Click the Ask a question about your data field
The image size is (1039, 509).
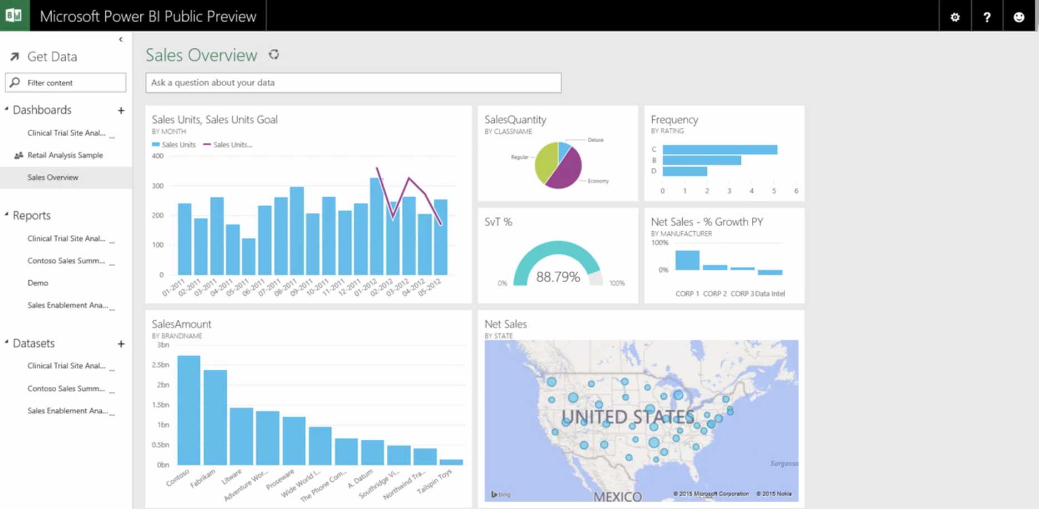pyautogui.click(x=353, y=82)
